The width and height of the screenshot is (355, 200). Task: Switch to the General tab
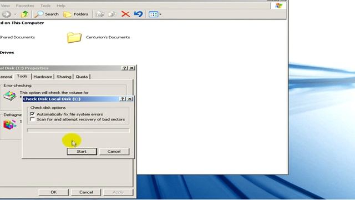[6, 77]
